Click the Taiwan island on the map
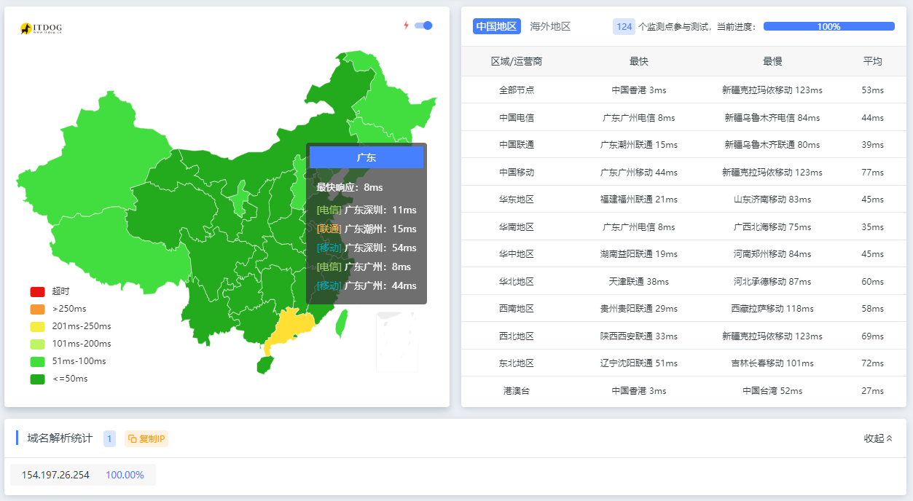Viewport: 913px width, 501px height. point(341,323)
